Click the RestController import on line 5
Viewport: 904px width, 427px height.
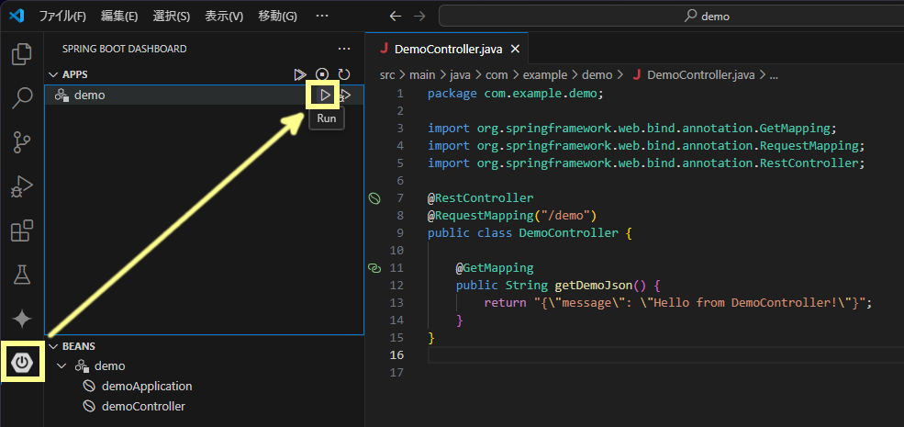pyautogui.click(x=646, y=163)
